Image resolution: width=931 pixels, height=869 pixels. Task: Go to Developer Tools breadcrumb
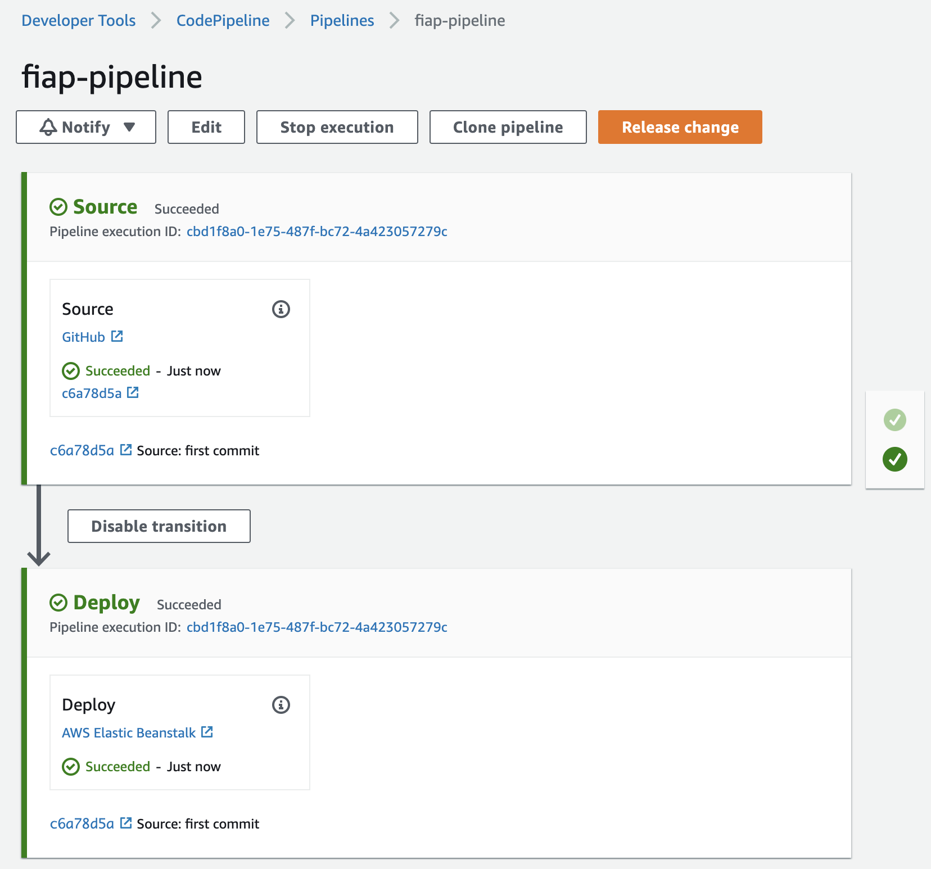tap(79, 21)
